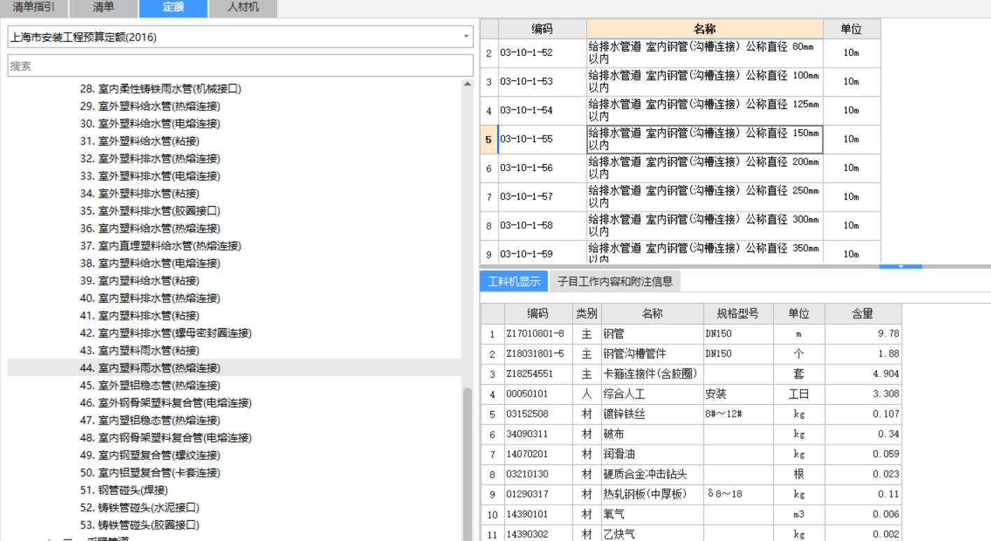Select the 综合人工 labor row
The height and width of the screenshot is (541, 991).
coord(691,394)
